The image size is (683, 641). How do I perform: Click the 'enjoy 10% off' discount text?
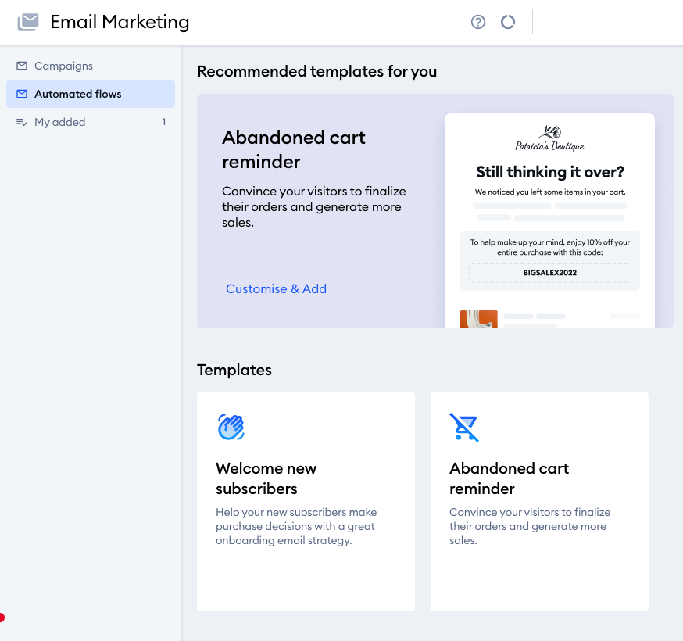(549, 247)
